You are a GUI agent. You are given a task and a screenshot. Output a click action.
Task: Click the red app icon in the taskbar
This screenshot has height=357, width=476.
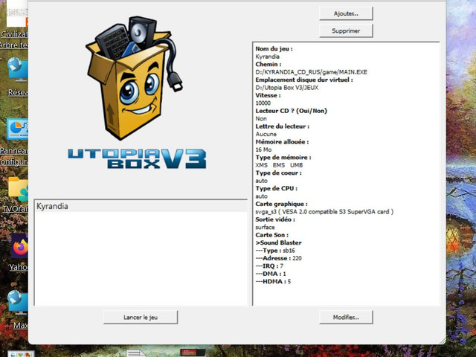click(193, 353)
